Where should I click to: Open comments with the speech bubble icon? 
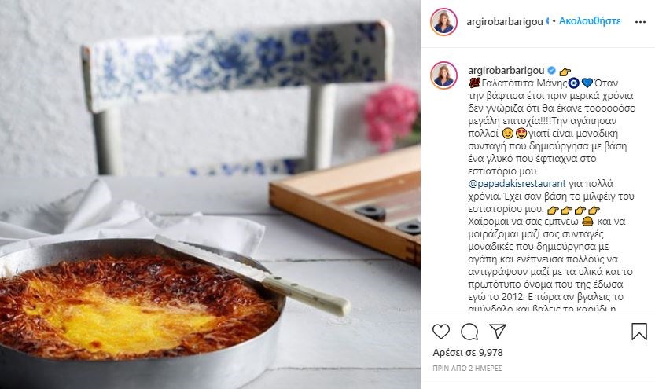pyautogui.click(x=469, y=332)
